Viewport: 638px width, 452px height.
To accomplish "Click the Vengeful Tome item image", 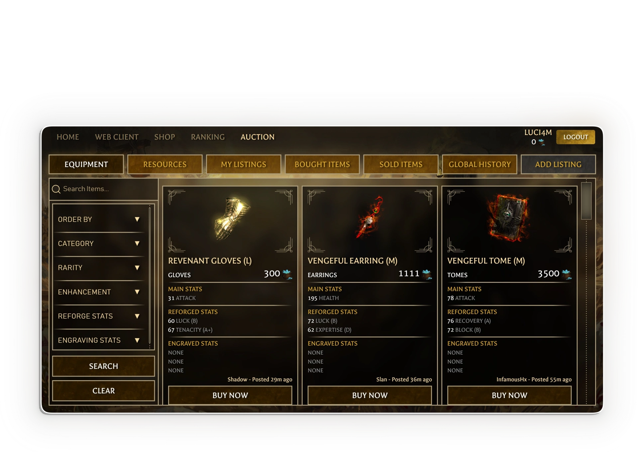I will (x=508, y=218).
